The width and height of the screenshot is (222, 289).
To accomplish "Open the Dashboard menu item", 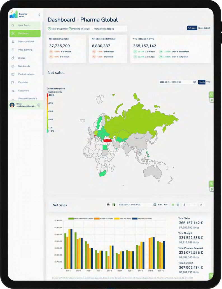I will pyautogui.click(x=25, y=33).
